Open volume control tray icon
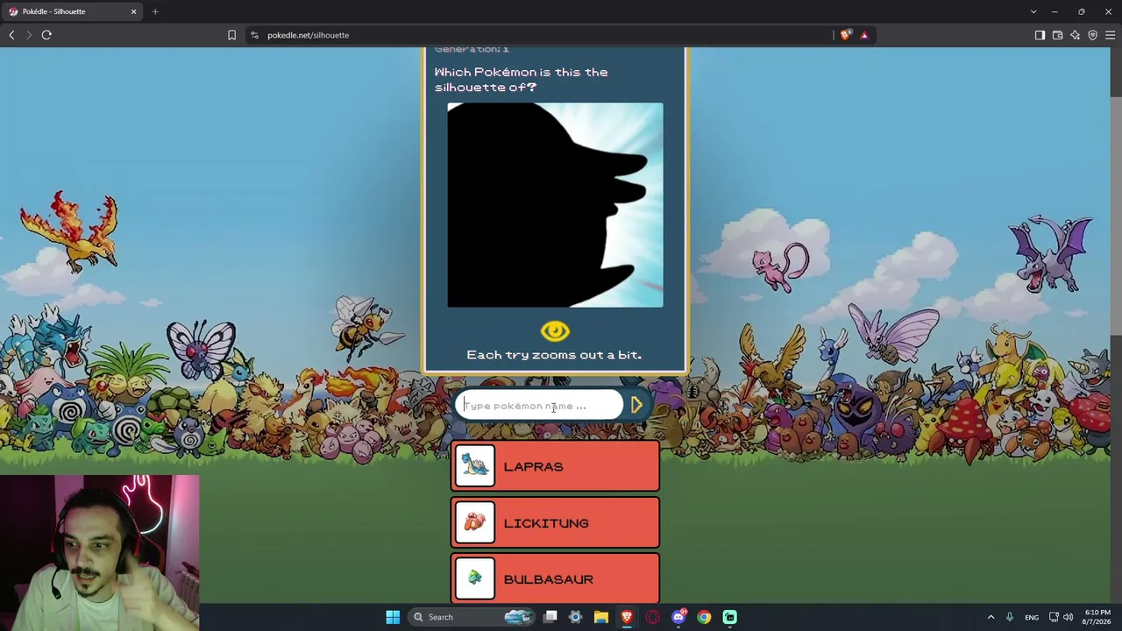 pos(1068,617)
